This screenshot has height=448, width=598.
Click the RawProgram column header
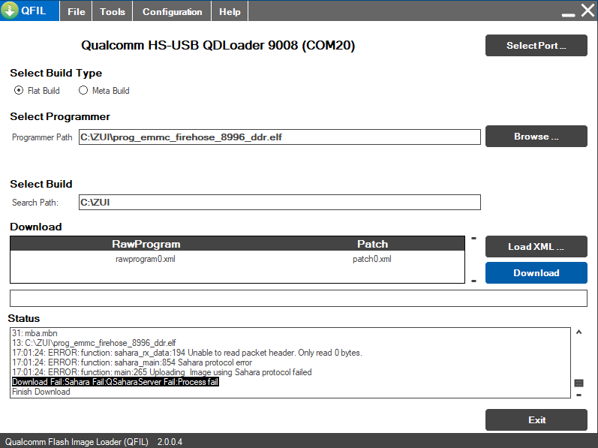pyautogui.click(x=146, y=244)
